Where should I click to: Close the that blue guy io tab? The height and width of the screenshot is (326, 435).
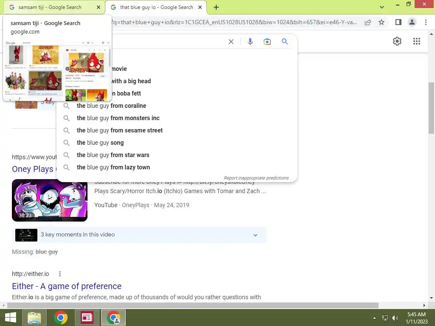[x=200, y=8]
